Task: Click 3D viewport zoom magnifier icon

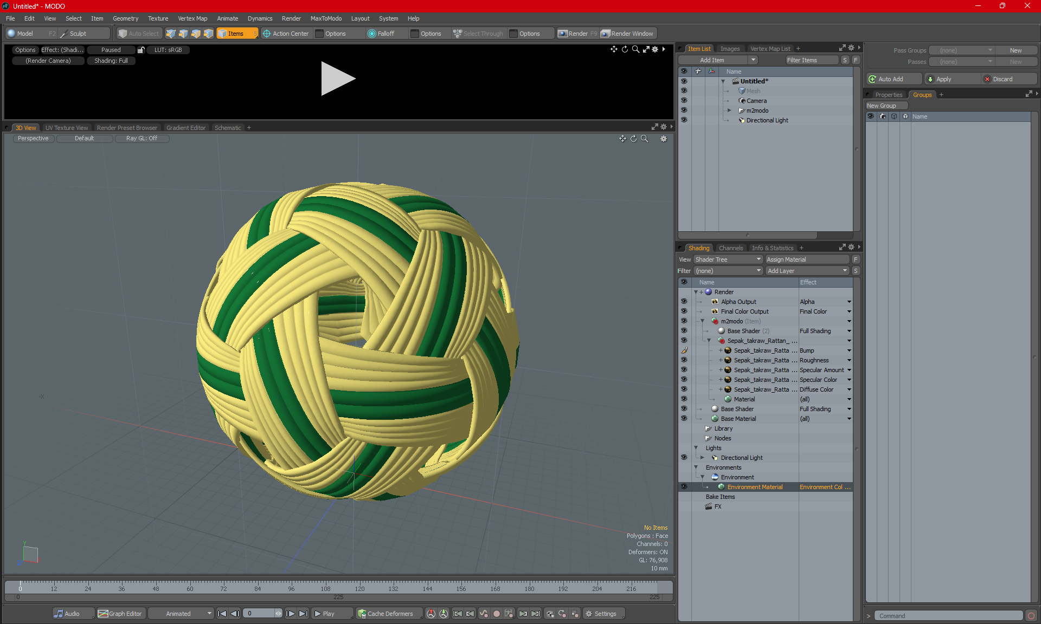Action: [x=644, y=139]
